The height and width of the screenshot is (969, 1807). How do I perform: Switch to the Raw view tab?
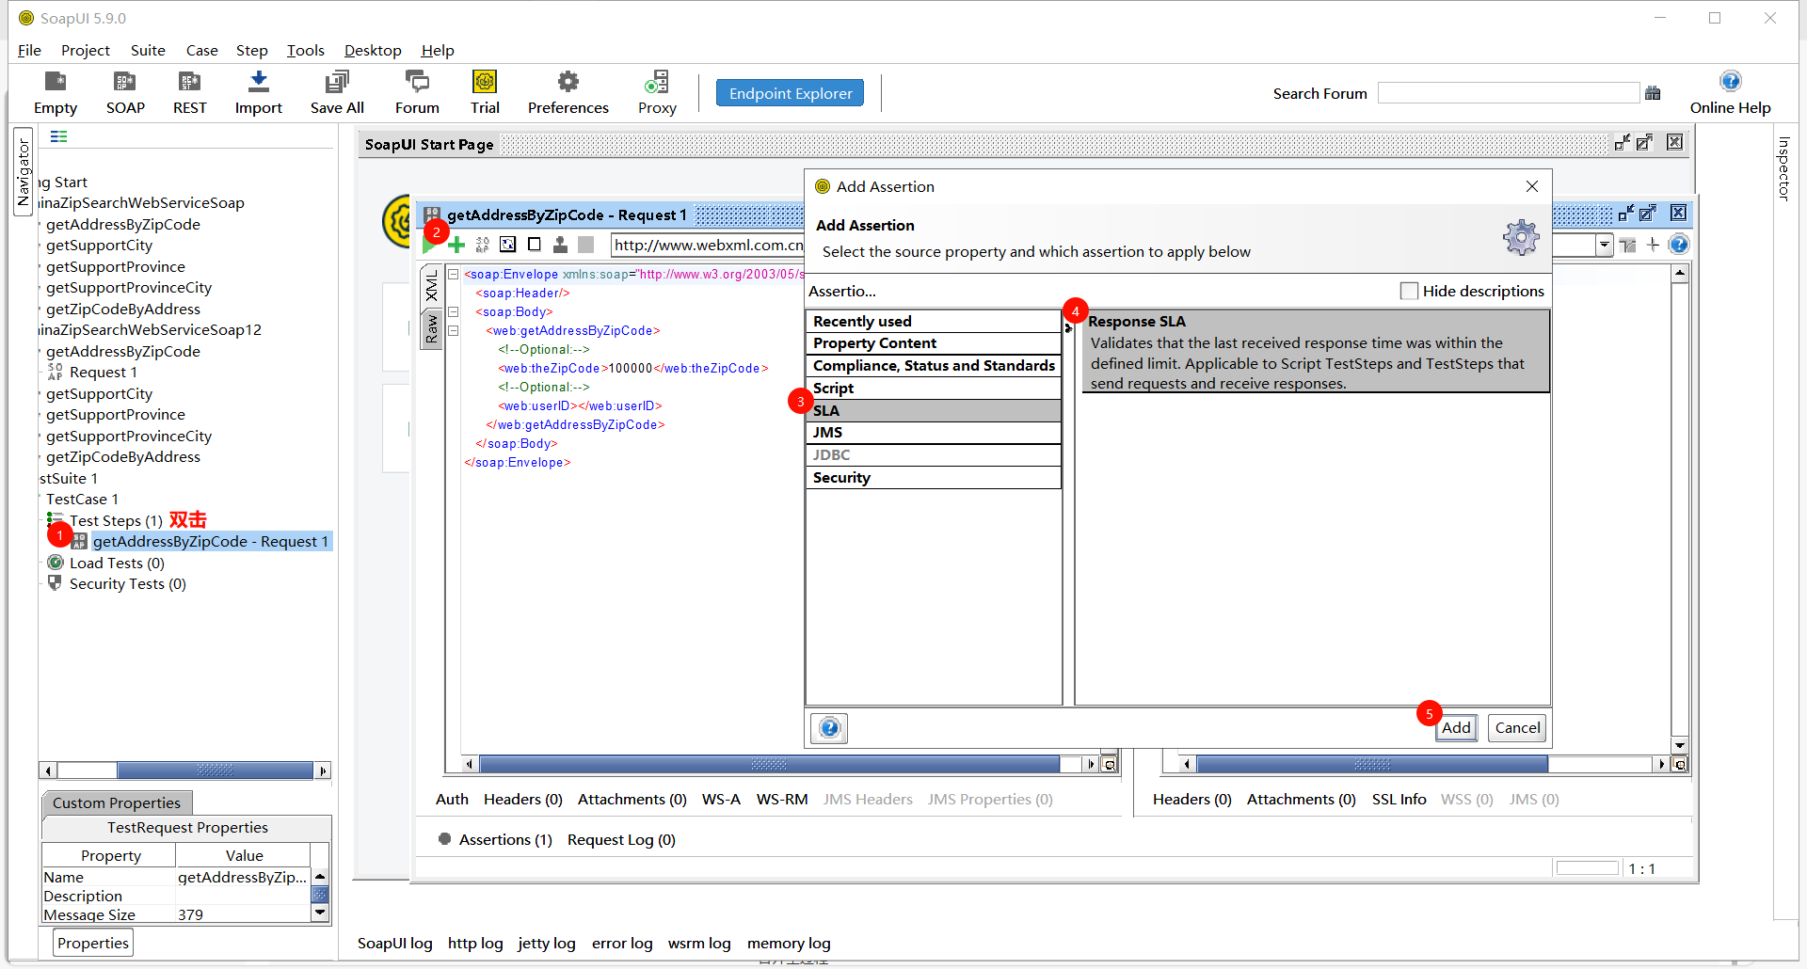(431, 328)
